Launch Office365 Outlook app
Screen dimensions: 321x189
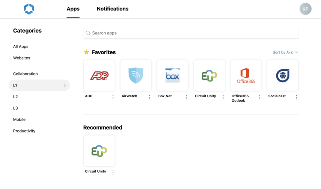pos(246,76)
